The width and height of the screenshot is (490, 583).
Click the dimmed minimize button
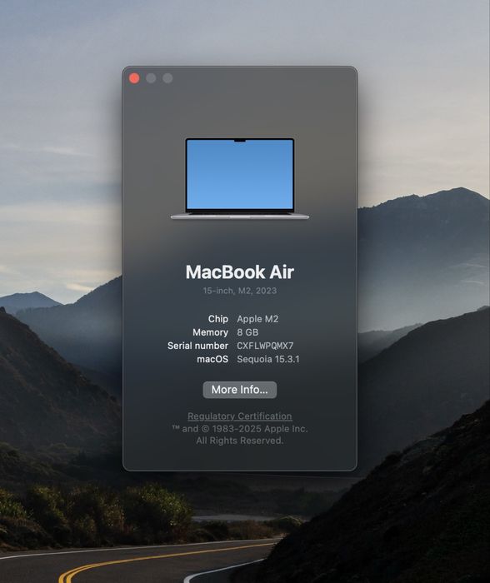coord(151,78)
